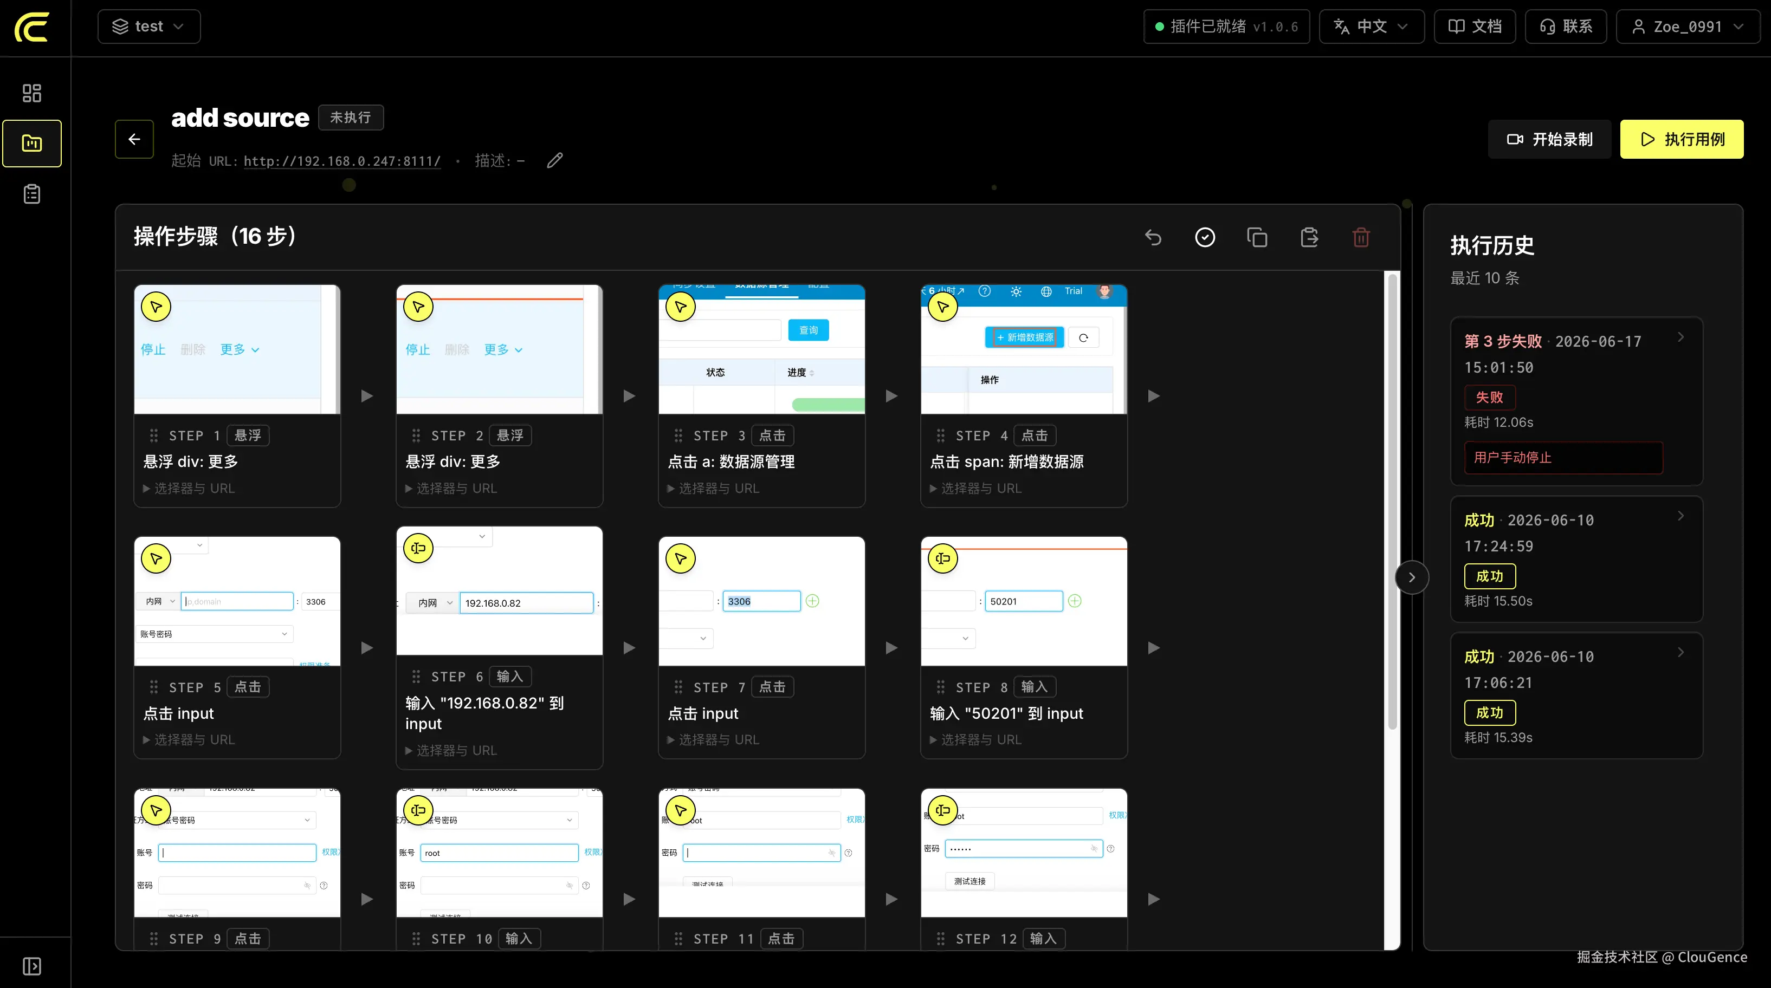Open the Zoe_0991 user menu
This screenshot has width=1771, height=988.
pos(1688,27)
